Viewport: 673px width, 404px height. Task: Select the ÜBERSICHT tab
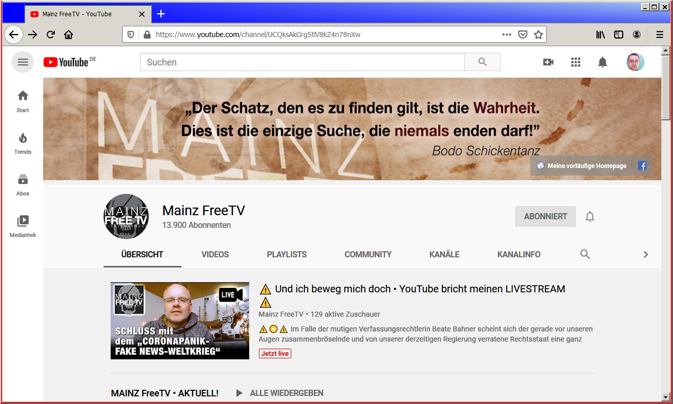click(143, 254)
